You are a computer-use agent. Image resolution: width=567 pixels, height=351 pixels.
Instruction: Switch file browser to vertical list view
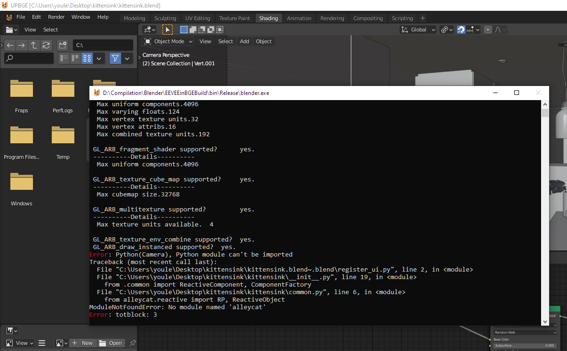tap(64, 58)
